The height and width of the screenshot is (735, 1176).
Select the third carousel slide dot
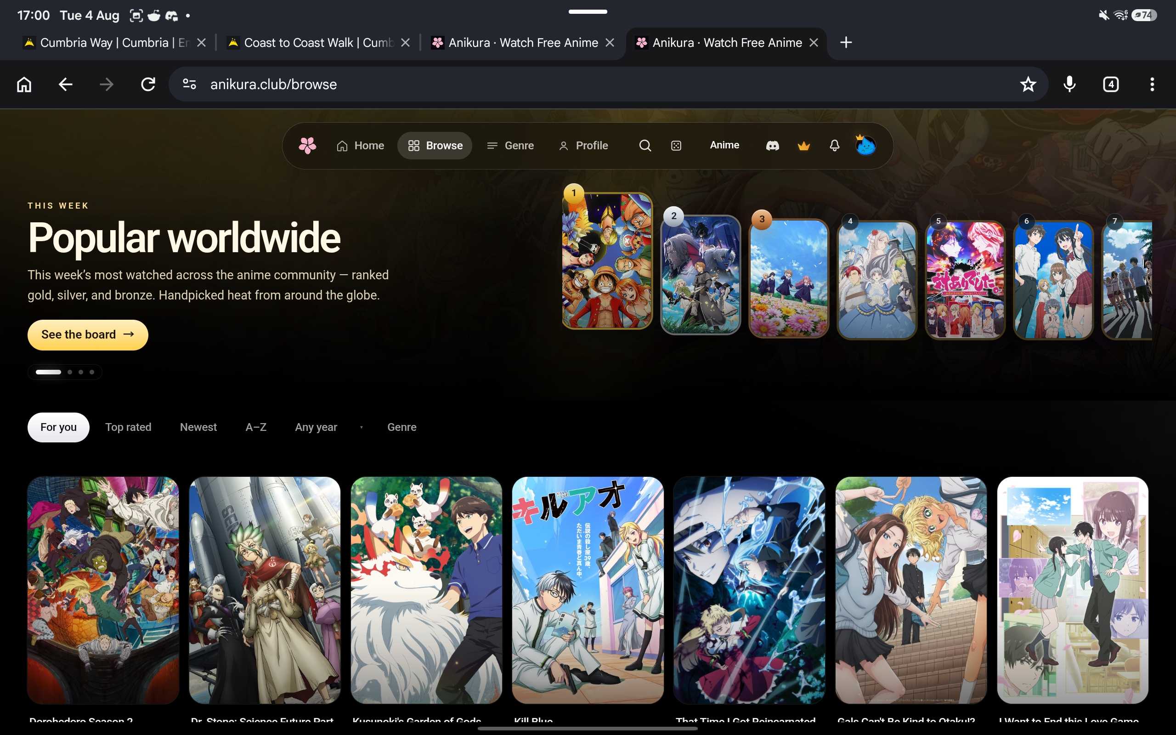tap(81, 372)
